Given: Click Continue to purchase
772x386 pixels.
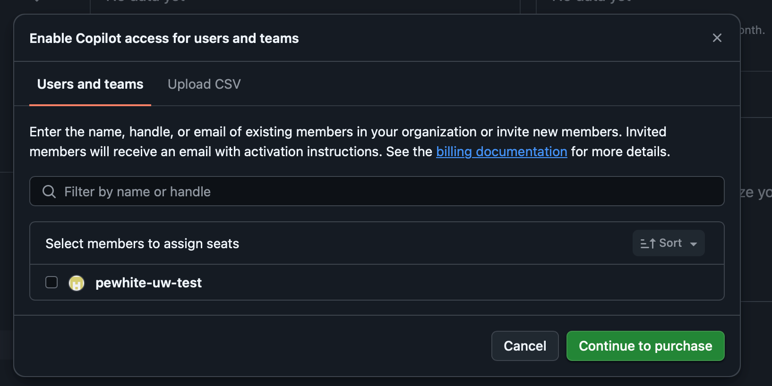Looking at the screenshot, I should [645, 346].
